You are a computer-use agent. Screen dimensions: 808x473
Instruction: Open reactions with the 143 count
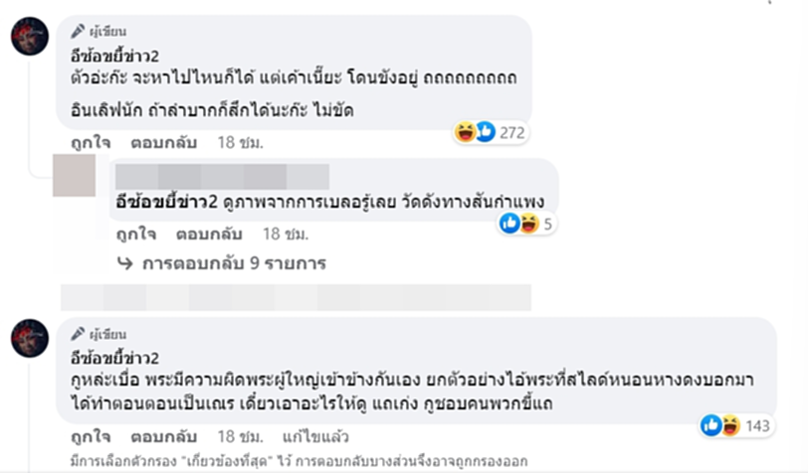[735, 424]
